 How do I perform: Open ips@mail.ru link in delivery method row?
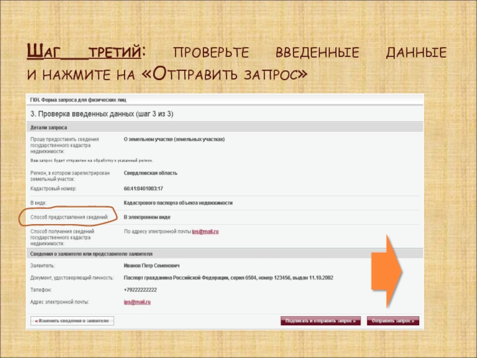pos(206,231)
